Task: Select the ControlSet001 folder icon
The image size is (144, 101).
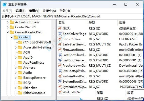Action: (x=12, y=27)
